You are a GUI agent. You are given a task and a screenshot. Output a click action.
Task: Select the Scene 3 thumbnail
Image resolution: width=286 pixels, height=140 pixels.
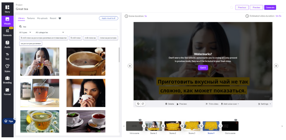point(192,126)
